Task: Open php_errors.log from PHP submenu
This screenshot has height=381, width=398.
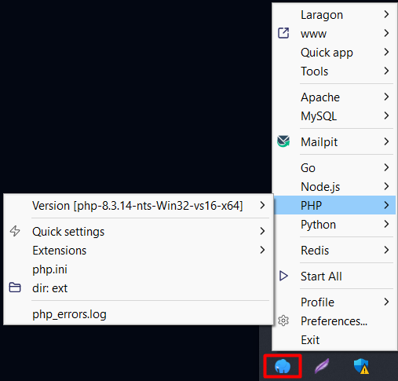Action: [138, 314]
